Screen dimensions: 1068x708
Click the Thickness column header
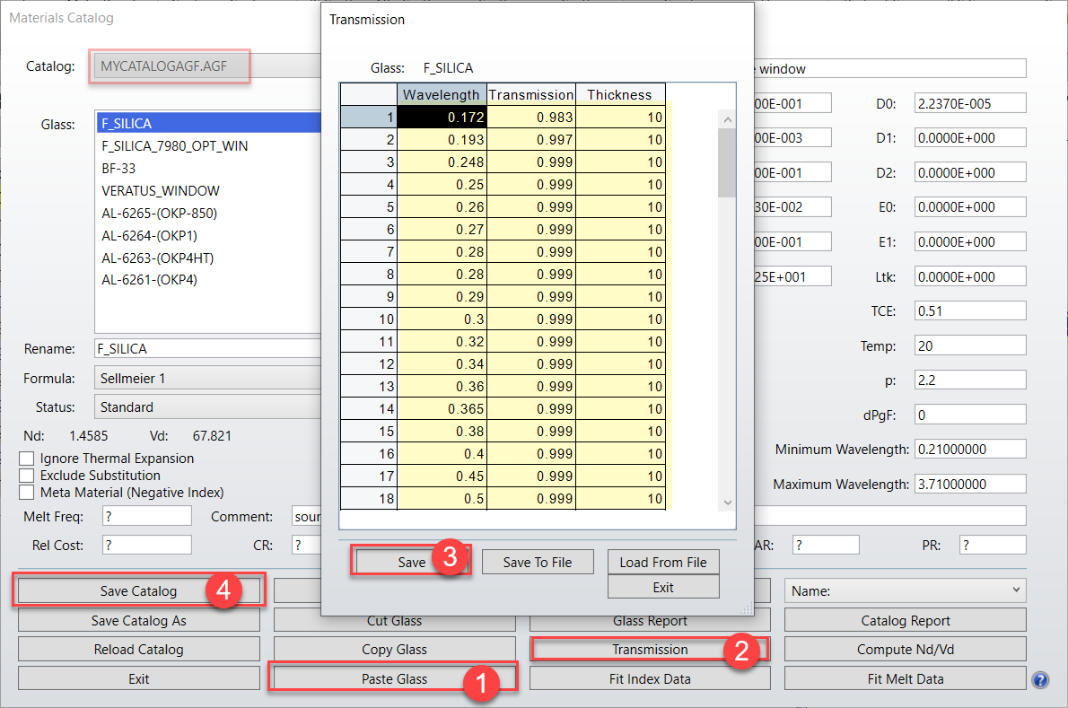(x=620, y=94)
